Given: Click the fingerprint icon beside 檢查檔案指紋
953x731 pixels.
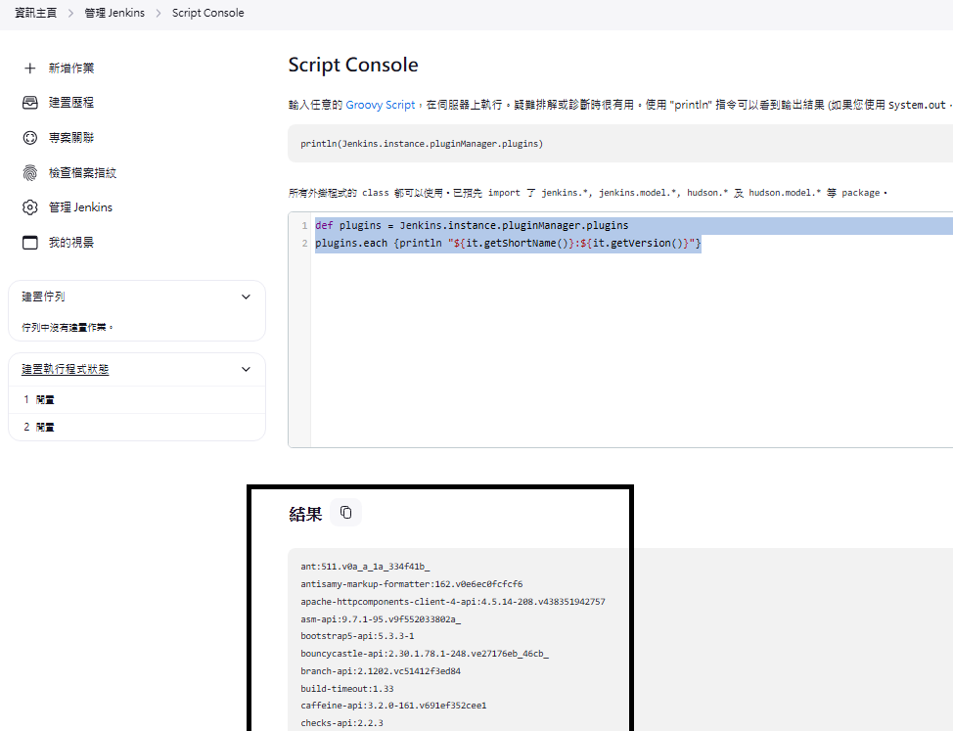Looking at the screenshot, I should pyautogui.click(x=29, y=173).
